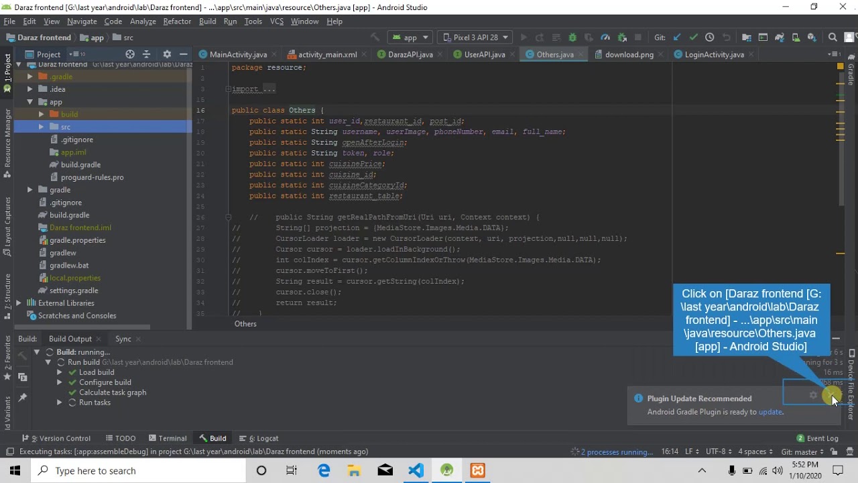Toggle the Gradle side tool tab
The height and width of the screenshot is (483, 858).
[x=851, y=71]
